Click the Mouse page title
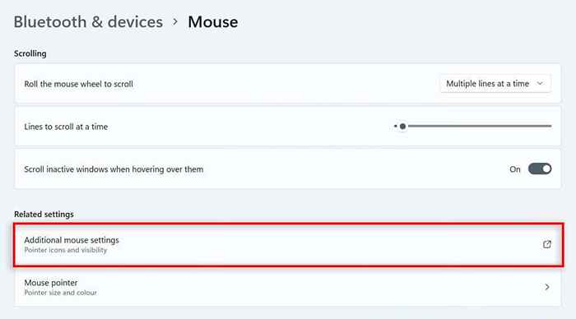Image resolution: width=576 pixels, height=319 pixels. [212, 22]
